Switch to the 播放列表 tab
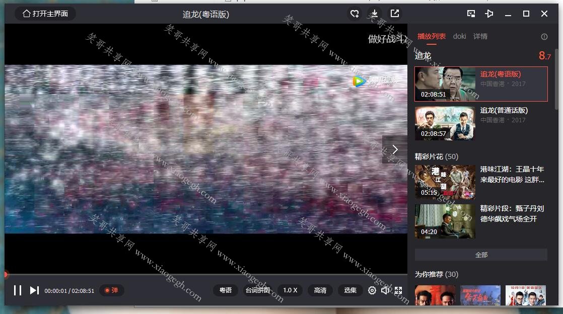 pos(432,36)
